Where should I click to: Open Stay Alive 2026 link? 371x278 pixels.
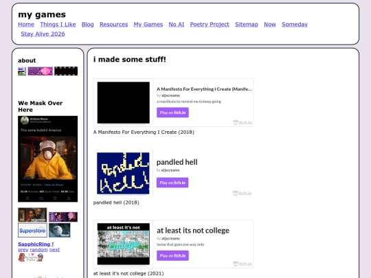click(x=43, y=34)
